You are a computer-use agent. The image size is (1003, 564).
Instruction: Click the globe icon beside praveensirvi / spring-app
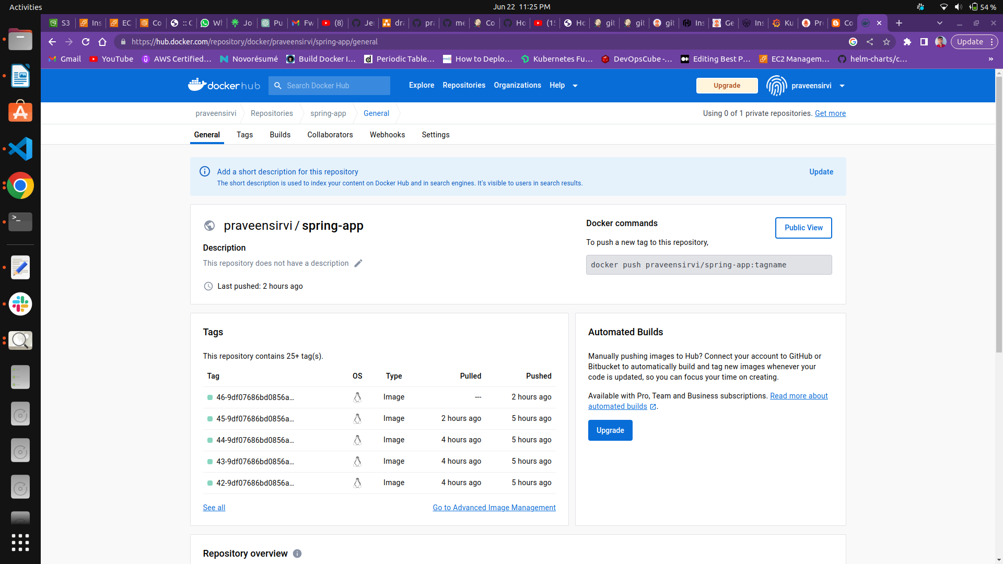click(209, 226)
